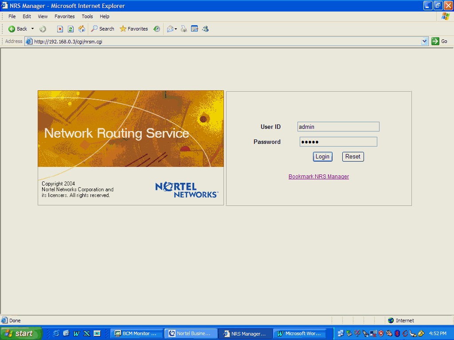Click the wireless antenna tray icon

tap(357, 333)
